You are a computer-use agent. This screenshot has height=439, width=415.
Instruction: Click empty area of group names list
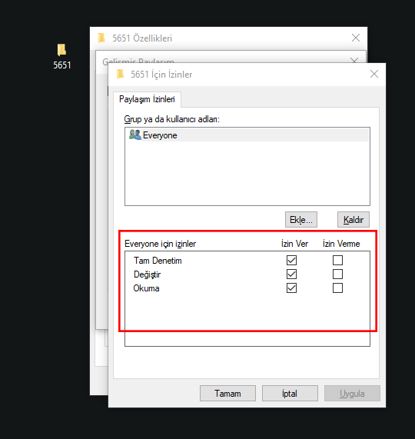[x=247, y=174]
